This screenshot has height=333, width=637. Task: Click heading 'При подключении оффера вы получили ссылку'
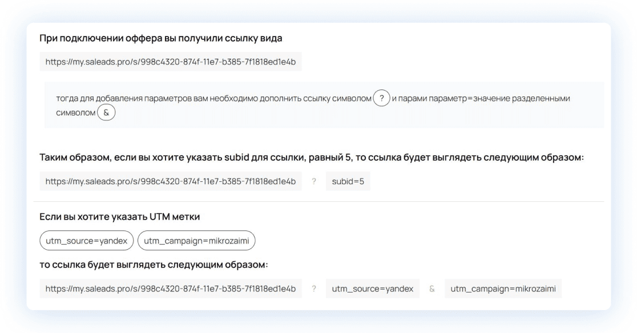160,39
